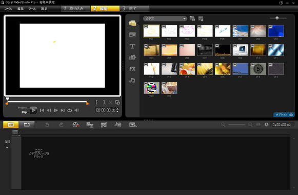Switch to Timeline view
The width and height of the screenshot is (298, 195).
pos(27,125)
